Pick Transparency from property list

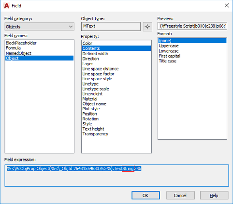click(95, 134)
